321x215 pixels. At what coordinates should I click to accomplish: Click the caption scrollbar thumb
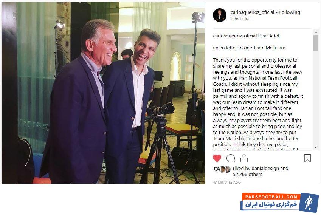click(316, 43)
